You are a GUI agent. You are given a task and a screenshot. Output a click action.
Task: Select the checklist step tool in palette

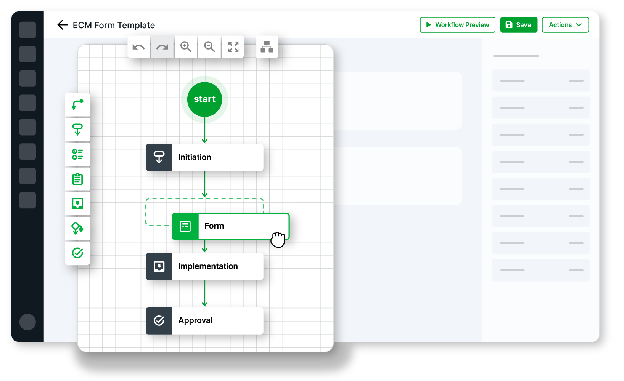(77, 154)
